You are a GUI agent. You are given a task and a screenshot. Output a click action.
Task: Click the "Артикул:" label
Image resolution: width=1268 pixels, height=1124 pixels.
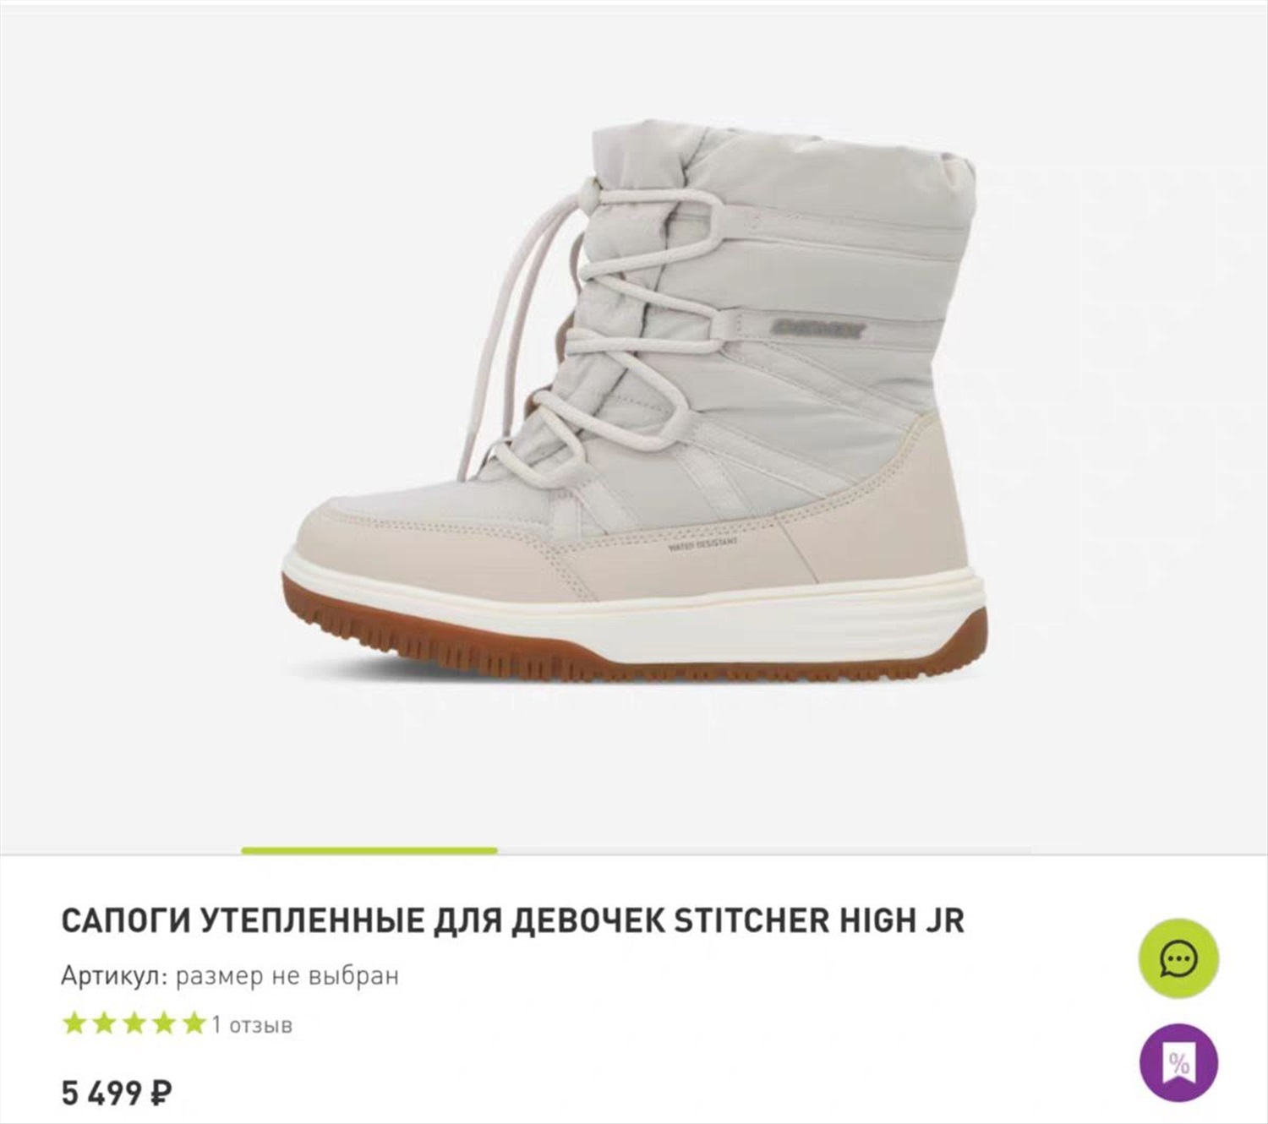click(115, 976)
